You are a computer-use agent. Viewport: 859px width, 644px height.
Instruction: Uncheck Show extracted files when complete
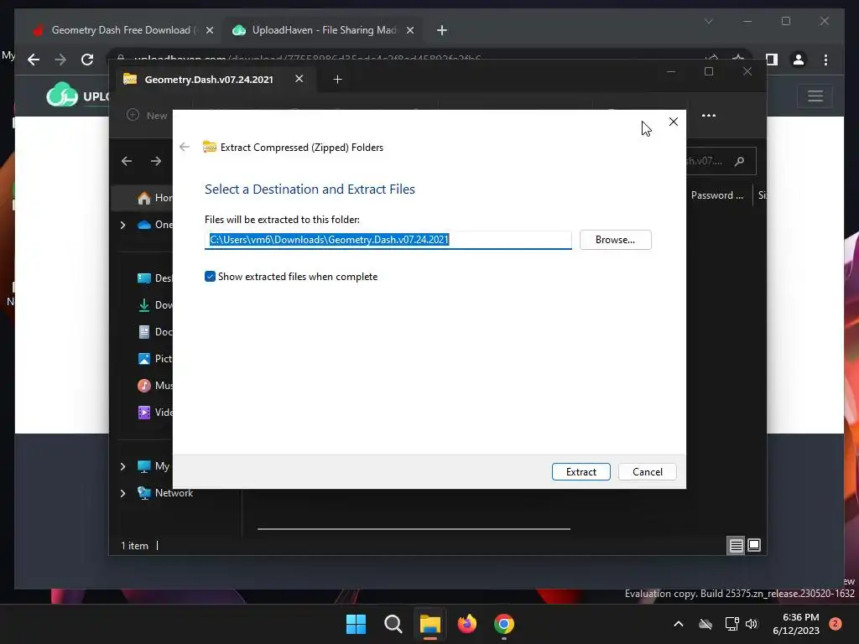click(210, 277)
